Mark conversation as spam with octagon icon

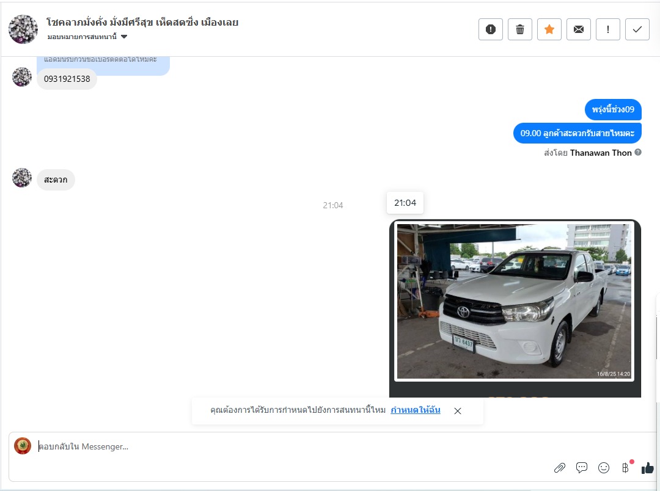[490, 29]
